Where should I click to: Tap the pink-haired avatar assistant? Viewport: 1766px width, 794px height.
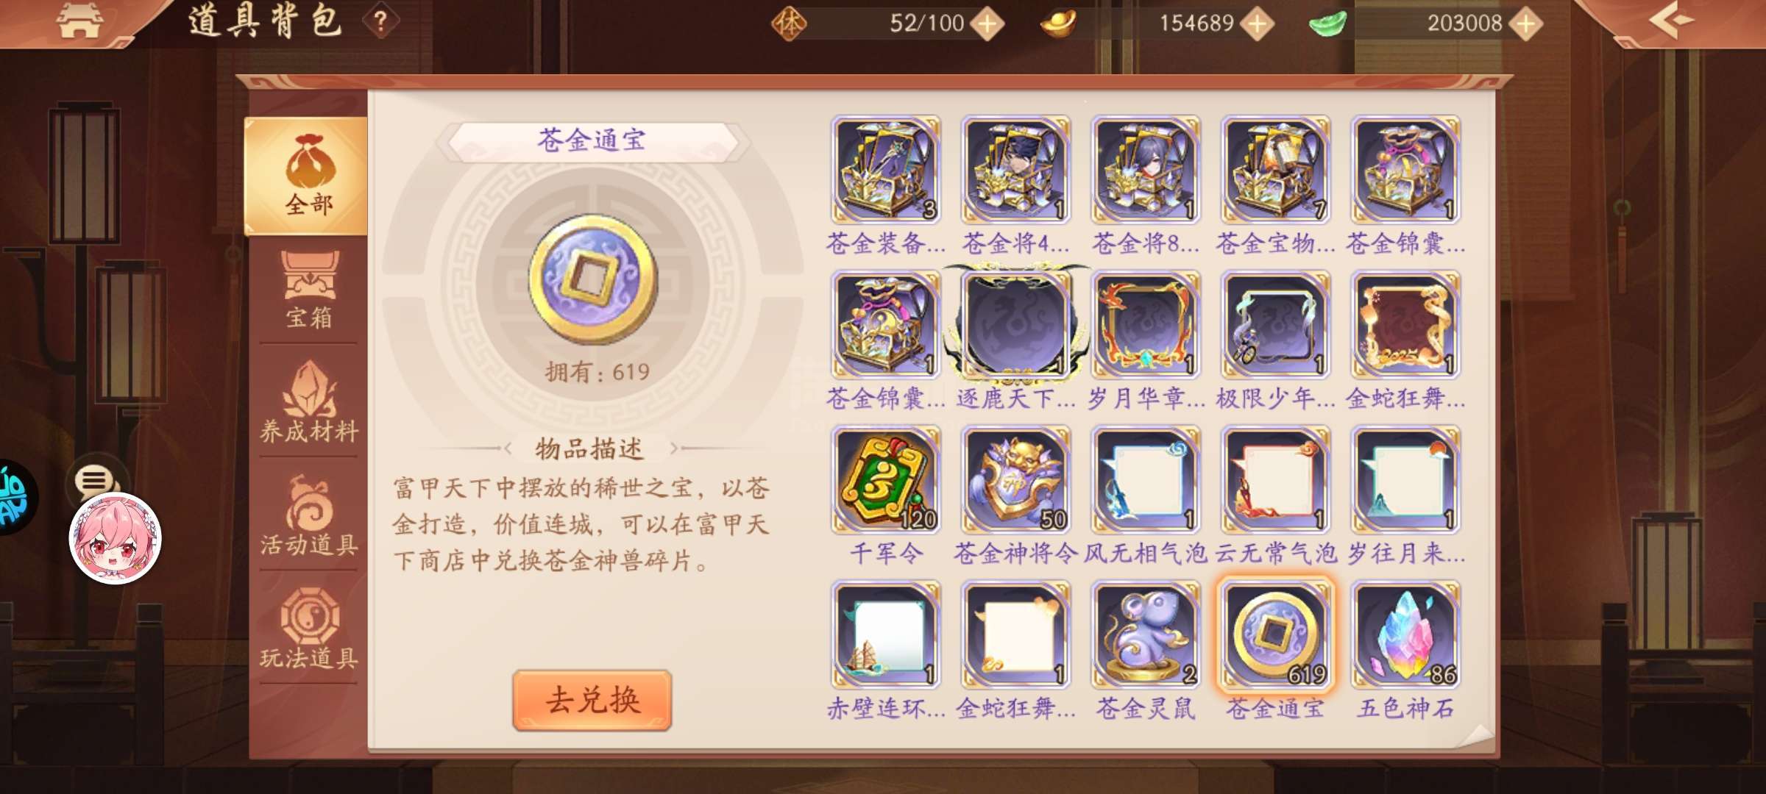coord(115,538)
